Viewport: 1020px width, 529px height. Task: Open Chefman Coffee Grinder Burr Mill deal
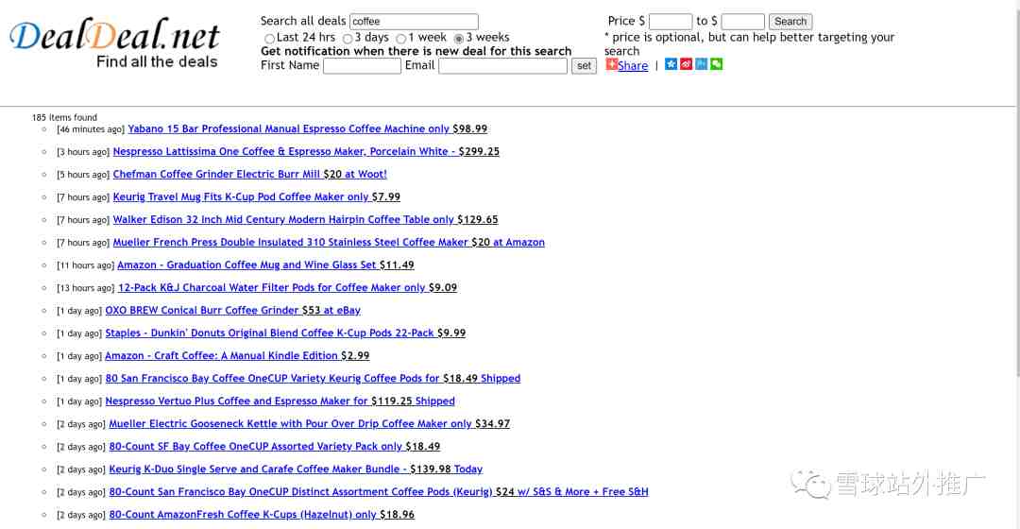pyautogui.click(x=249, y=175)
